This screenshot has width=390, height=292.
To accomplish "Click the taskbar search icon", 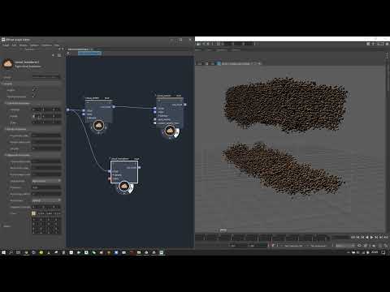I will pyautogui.click(x=11, y=252).
